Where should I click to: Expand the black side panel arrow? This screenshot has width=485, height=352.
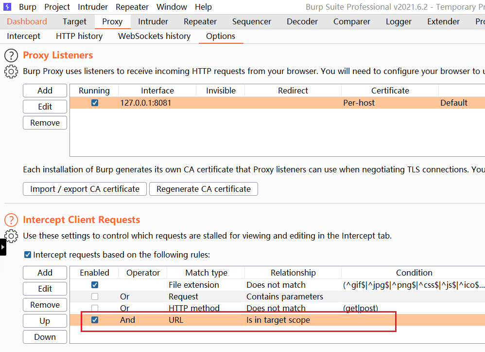(x=3, y=247)
